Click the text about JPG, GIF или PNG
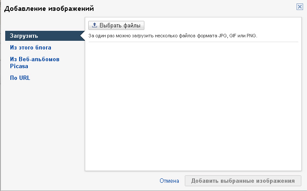307x191 pixels. click(x=173, y=36)
